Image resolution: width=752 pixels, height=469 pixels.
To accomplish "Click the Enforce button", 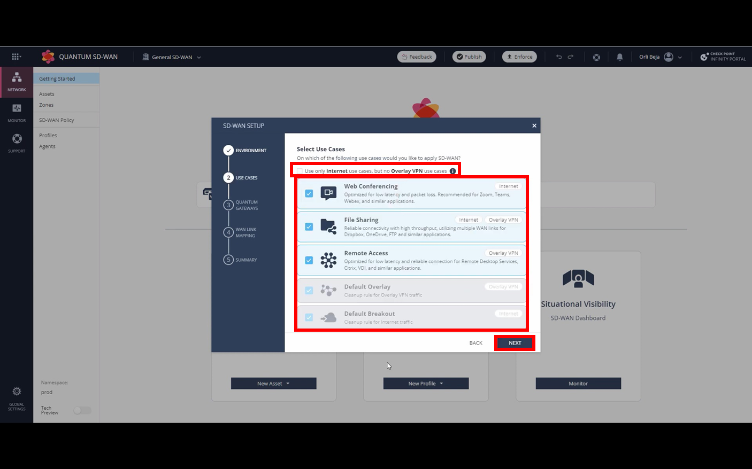I will 519,57.
